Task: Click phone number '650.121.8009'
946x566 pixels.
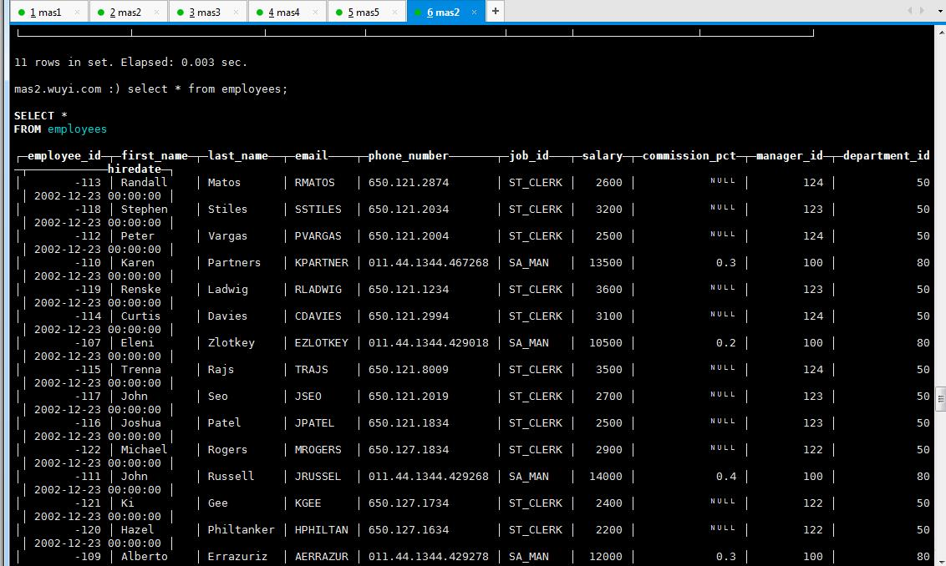Action: tap(409, 370)
